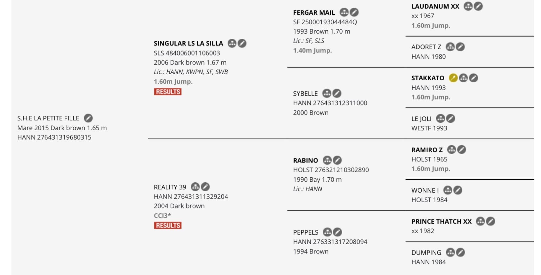Click the yellow key icon beside Stakkato
This screenshot has height=275, width=541.
click(453, 78)
